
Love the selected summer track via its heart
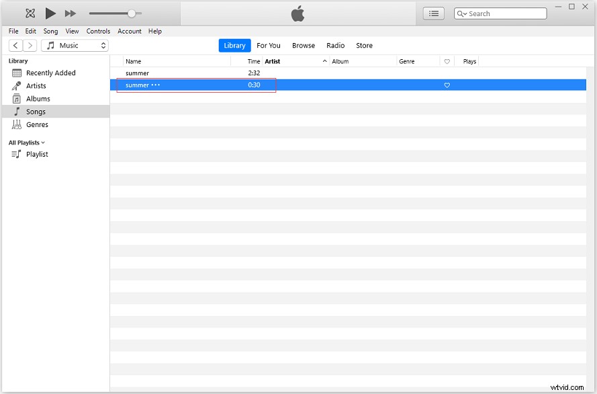click(x=447, y=85)
